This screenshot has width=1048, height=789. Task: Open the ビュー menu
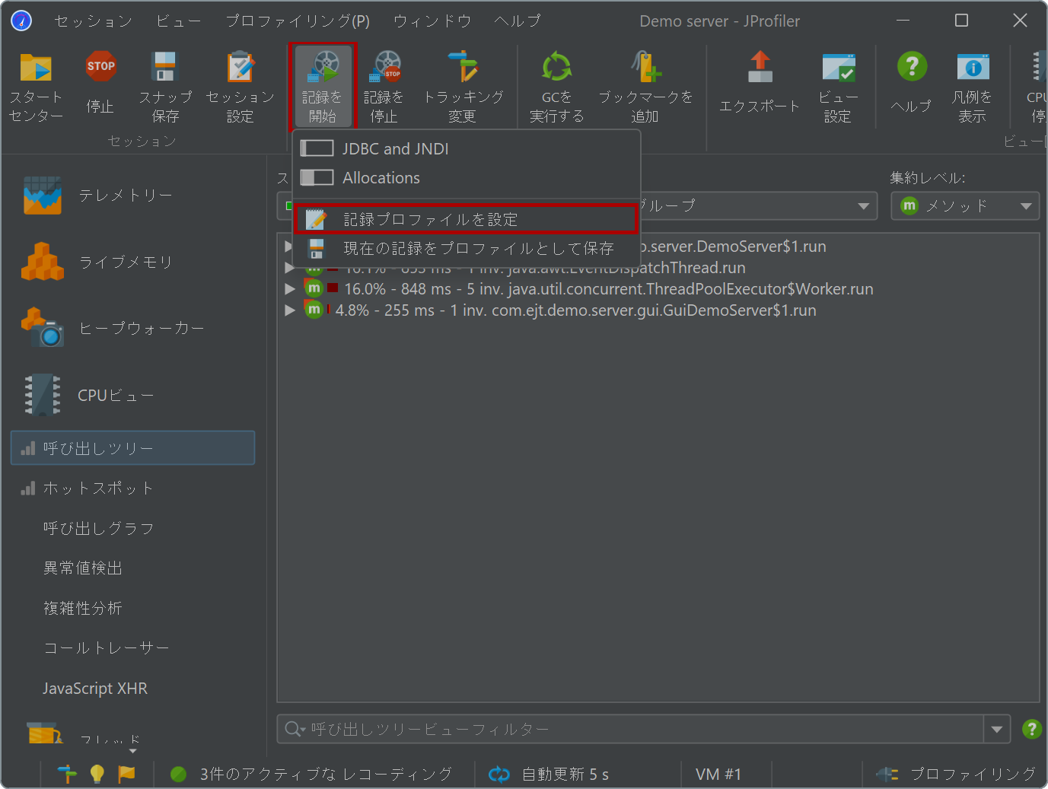(179, 21)
